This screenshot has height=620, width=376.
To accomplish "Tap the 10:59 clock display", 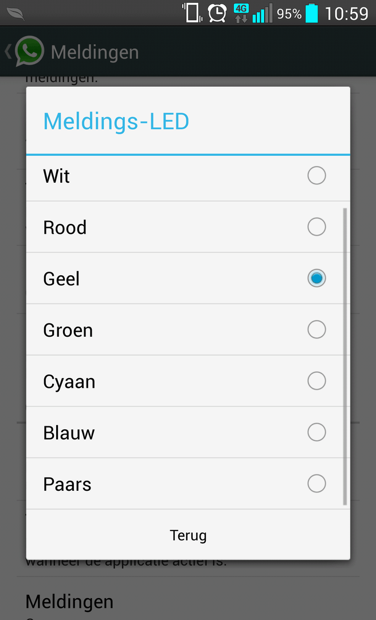I will pyautogui.click(x=346, y=14).
